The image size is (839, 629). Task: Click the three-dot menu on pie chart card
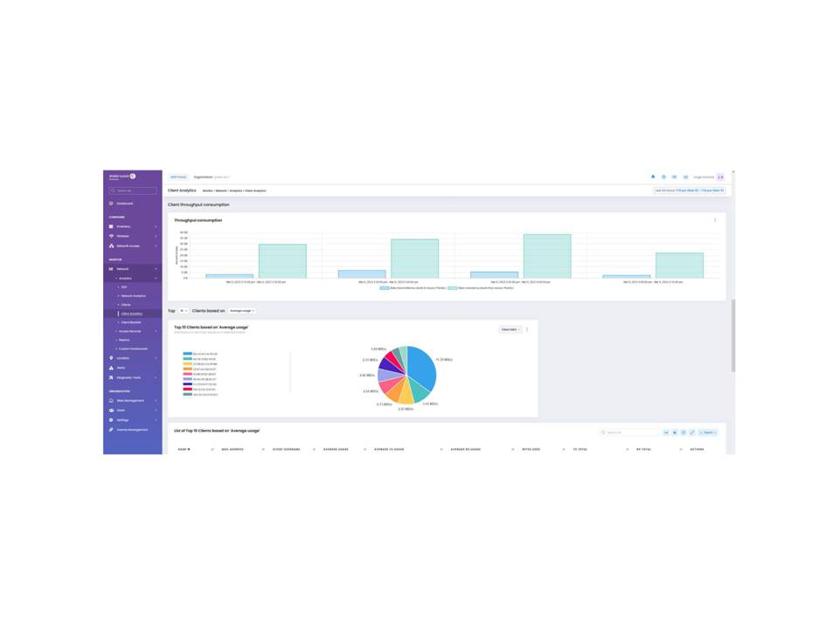[527, 329]
